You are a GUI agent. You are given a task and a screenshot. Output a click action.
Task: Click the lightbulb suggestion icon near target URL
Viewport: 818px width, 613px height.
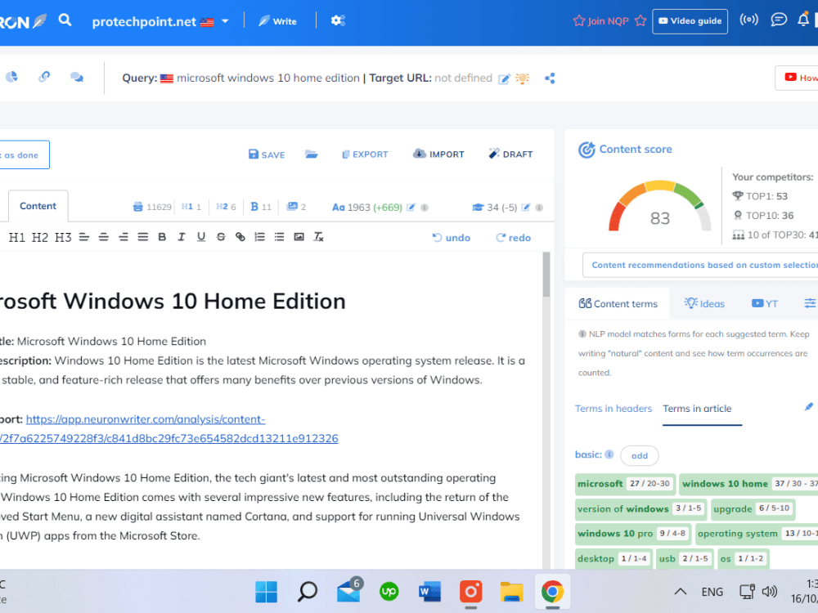[522, 78]
